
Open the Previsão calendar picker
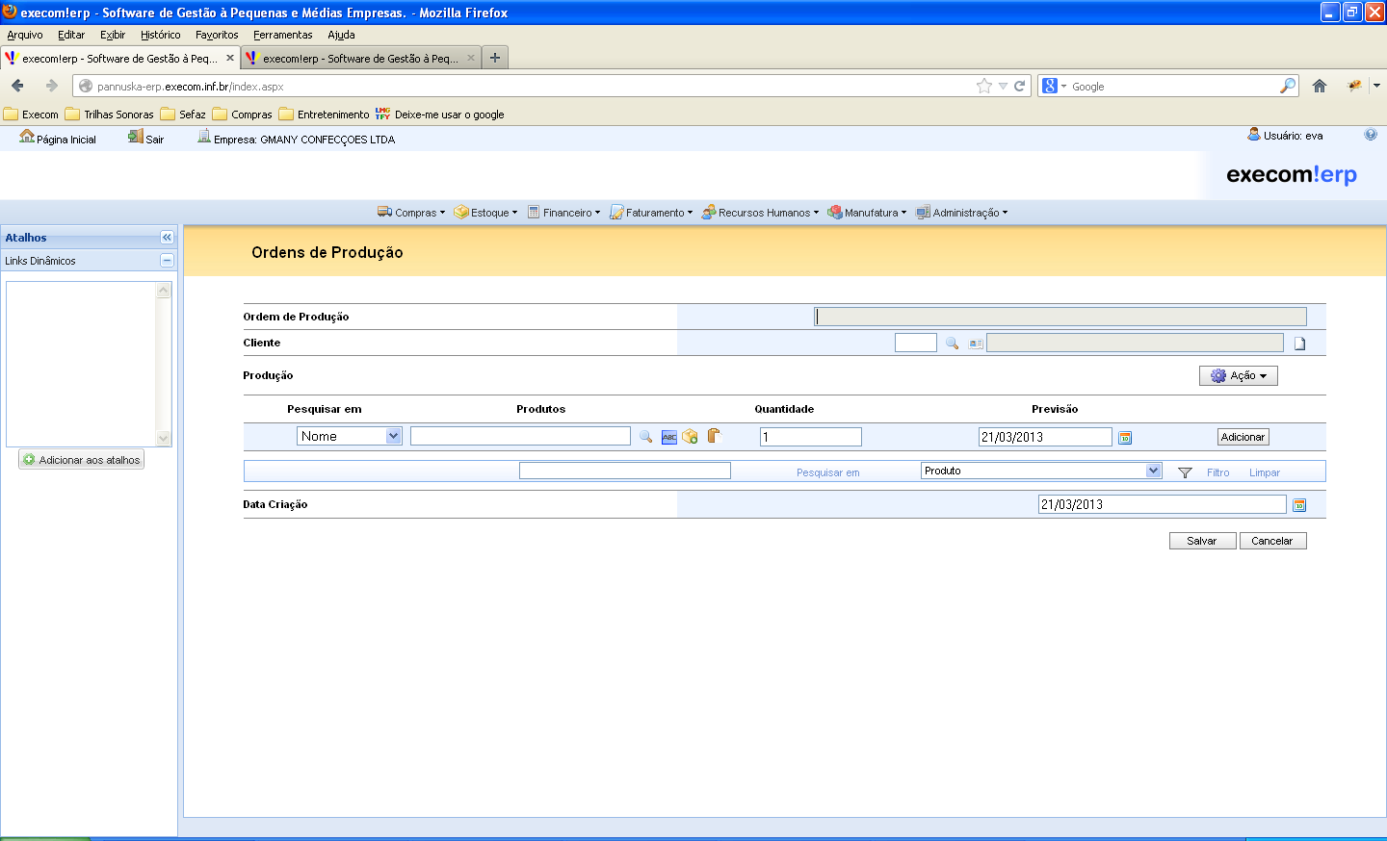point(1125,438)
